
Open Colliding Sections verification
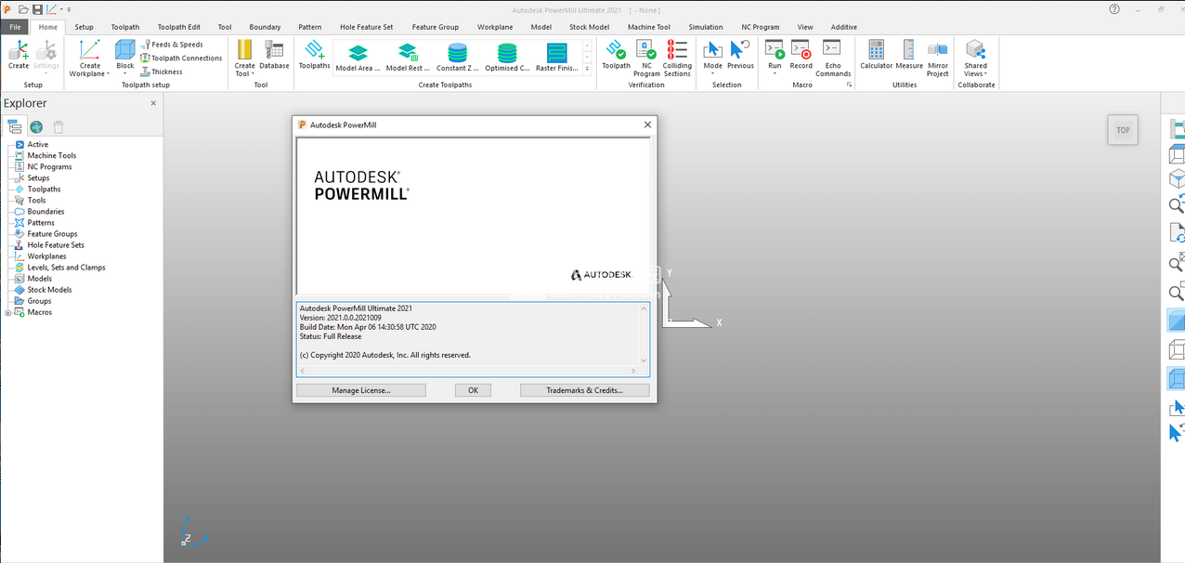pyautogui.click(x=677, y=58)
